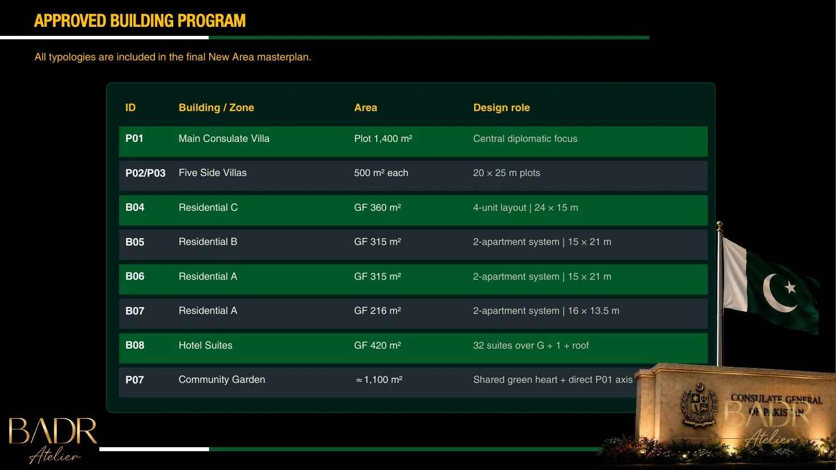The height and width of the screenshot is (470, 836).
Task: Select the "P07" ID cell
Action: 134,380
